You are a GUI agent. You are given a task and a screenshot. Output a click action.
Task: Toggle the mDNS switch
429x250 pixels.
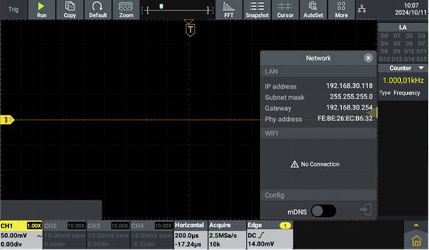pos(324,211)
